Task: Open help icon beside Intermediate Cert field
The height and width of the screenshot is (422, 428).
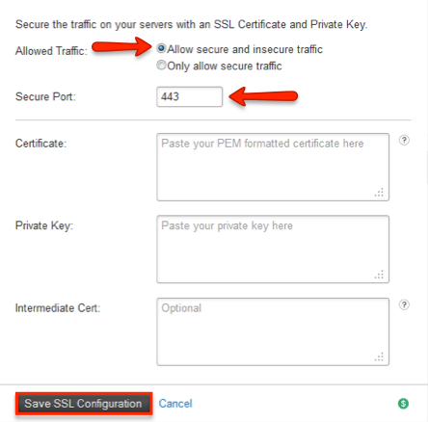Action: click(x=404, y=304)
